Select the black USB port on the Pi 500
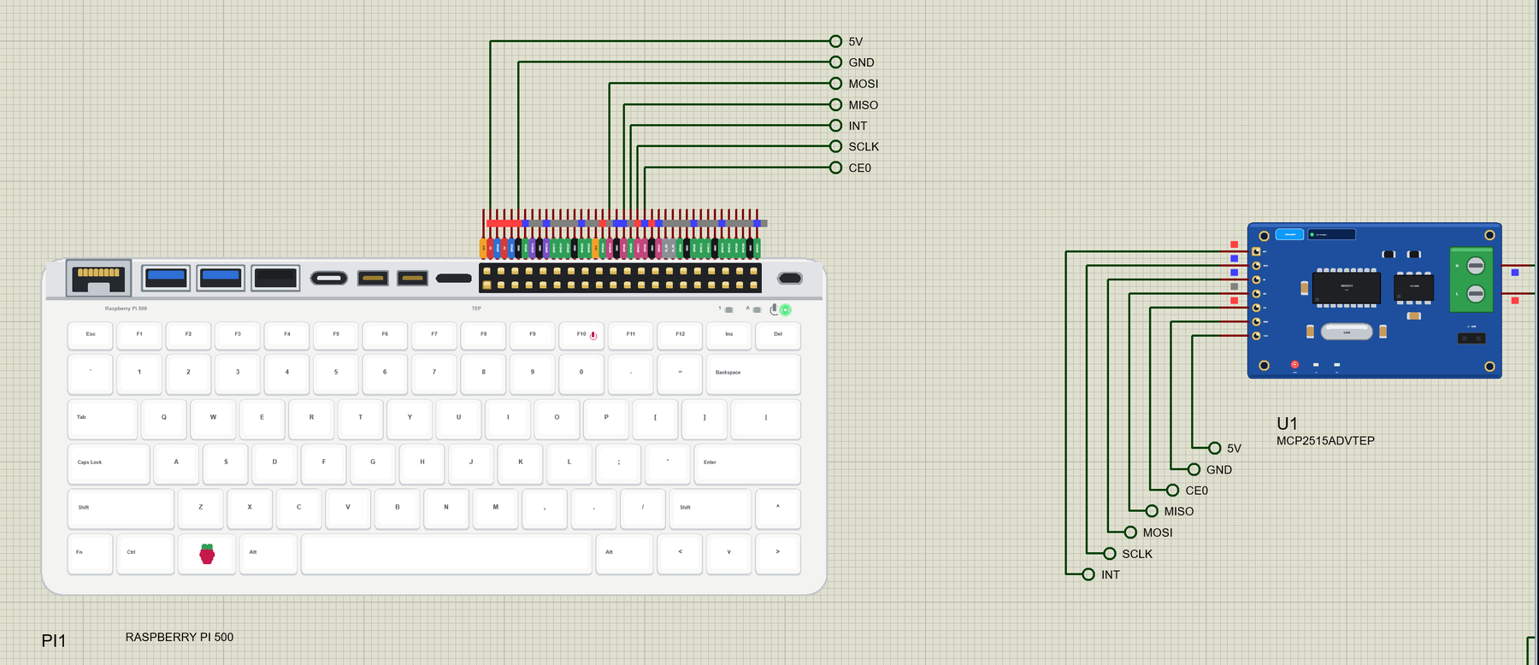 coord(275,278)
